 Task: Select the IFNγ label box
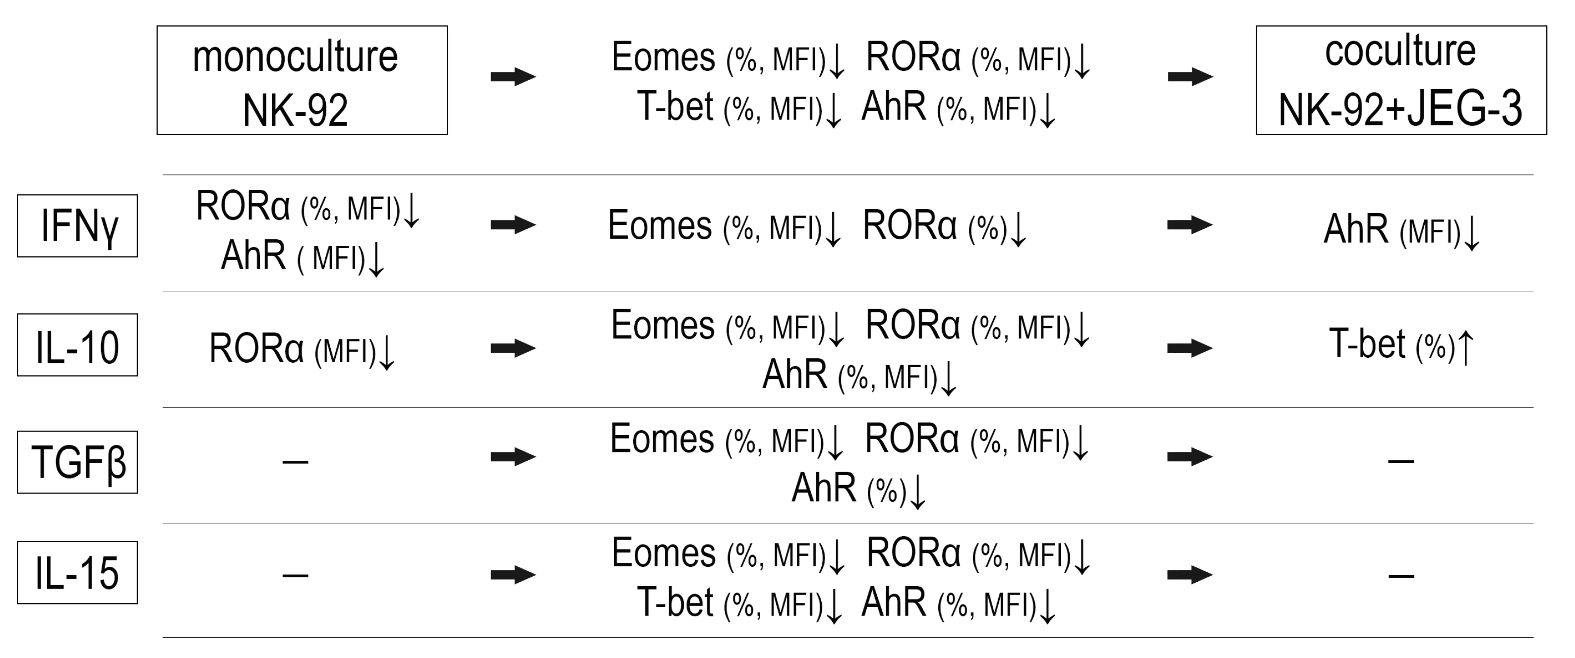click(x=77, y=226)
